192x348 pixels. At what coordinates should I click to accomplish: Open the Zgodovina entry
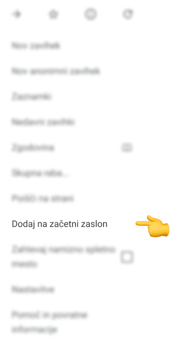pyautogui.click(x=33, y=147)
